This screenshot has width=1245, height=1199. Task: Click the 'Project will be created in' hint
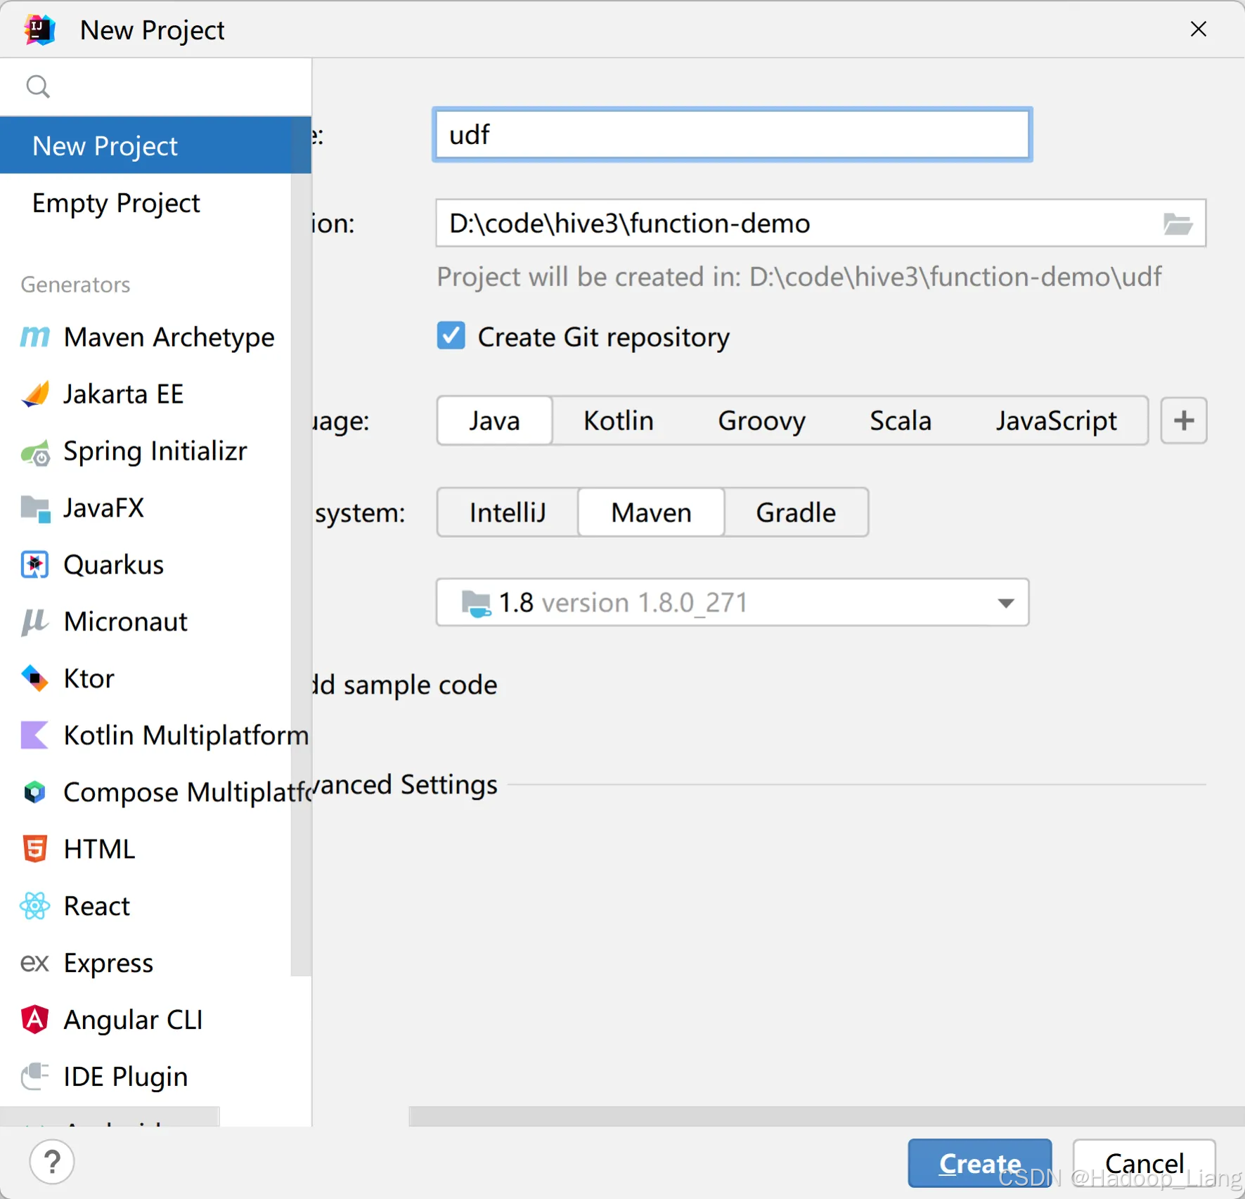tap(799, 277)
